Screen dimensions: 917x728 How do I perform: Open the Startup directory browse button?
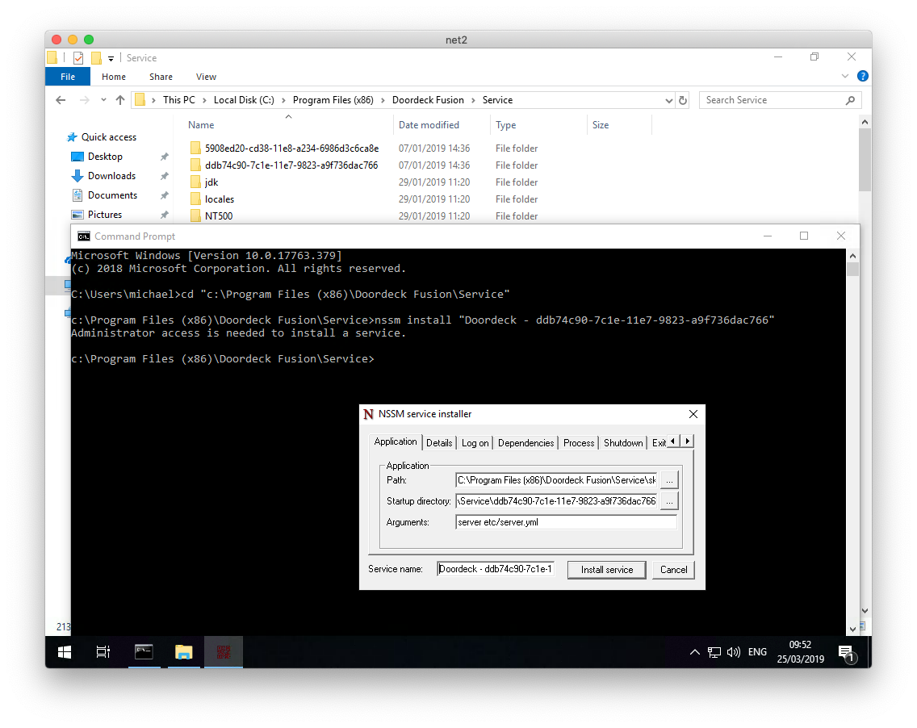[x=668, y=500]
